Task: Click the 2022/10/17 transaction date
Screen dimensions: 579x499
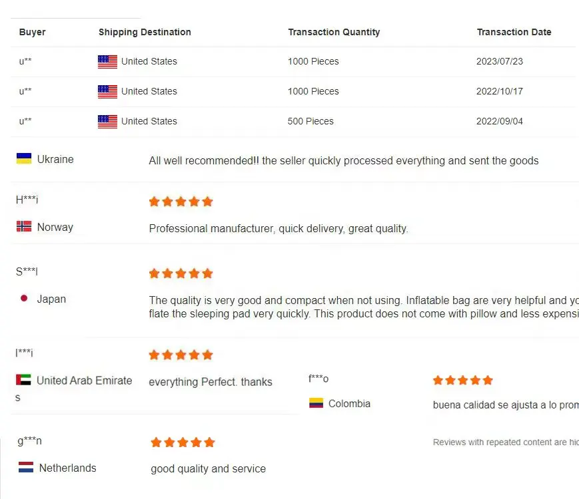Action: (500, 91)
